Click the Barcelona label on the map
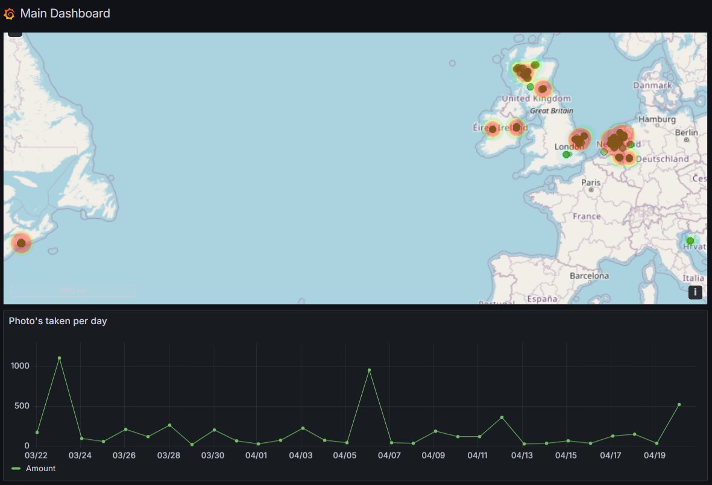Screen dimensions: 712x485 (590, 276)
